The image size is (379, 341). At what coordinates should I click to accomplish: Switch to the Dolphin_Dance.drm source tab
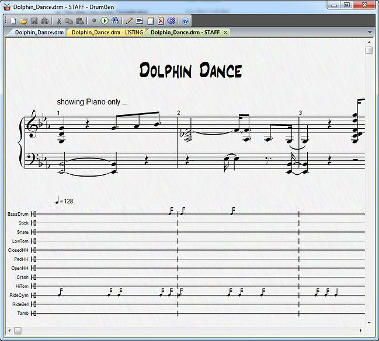point(39,32)
